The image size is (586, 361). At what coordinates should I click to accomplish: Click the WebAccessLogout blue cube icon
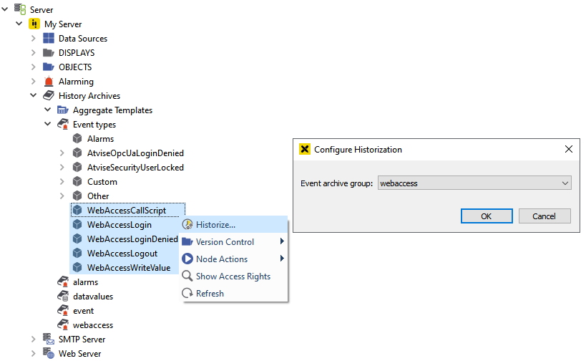[77, 254]
